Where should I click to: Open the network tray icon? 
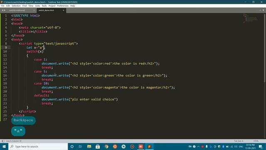click(232, 146)
